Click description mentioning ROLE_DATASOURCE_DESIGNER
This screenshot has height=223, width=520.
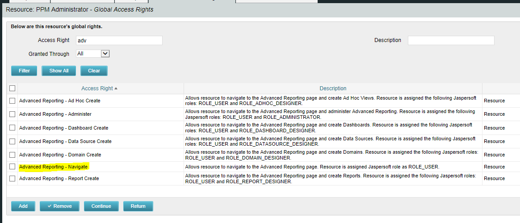pyautogui.click(x=330, y=141)
